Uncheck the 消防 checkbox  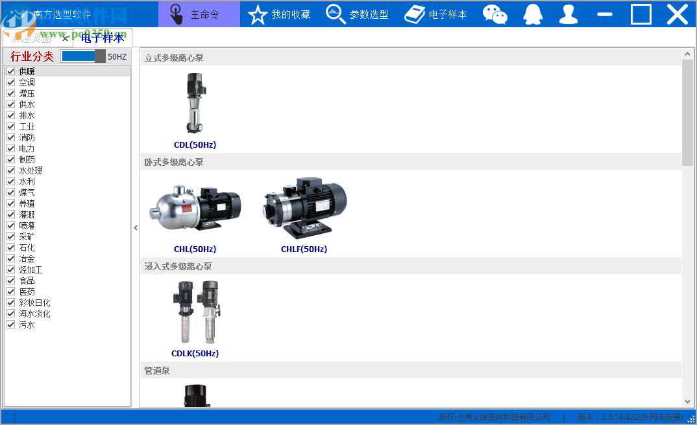coord(11,137)
